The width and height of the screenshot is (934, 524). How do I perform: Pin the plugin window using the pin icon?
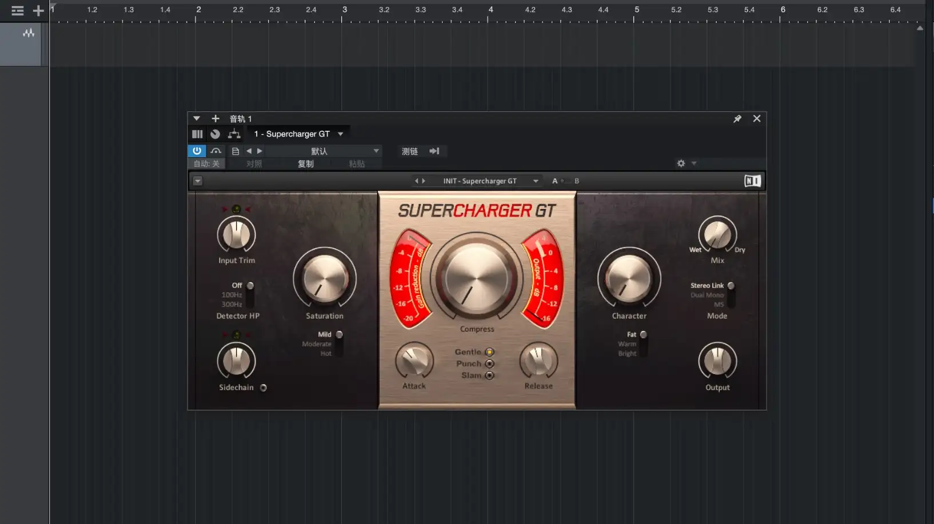737,119
